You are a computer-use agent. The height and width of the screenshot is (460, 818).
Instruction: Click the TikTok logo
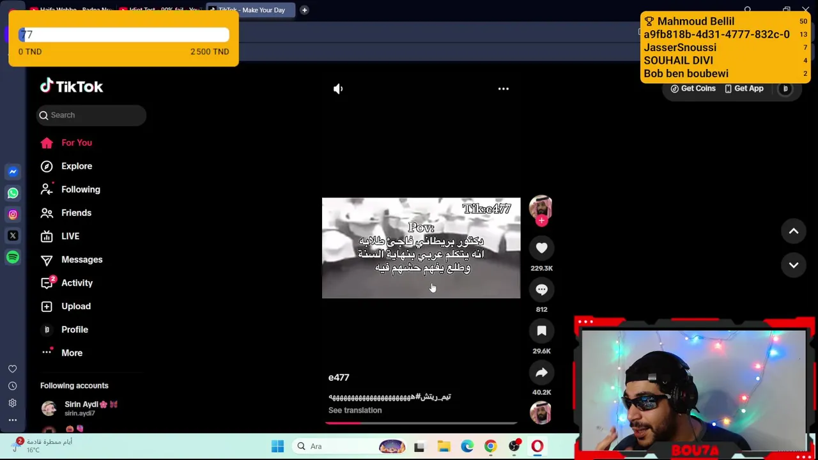tap(72, 86)
